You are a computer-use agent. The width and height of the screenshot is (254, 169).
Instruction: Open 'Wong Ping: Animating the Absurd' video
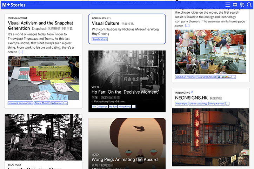tap(125, 160)
